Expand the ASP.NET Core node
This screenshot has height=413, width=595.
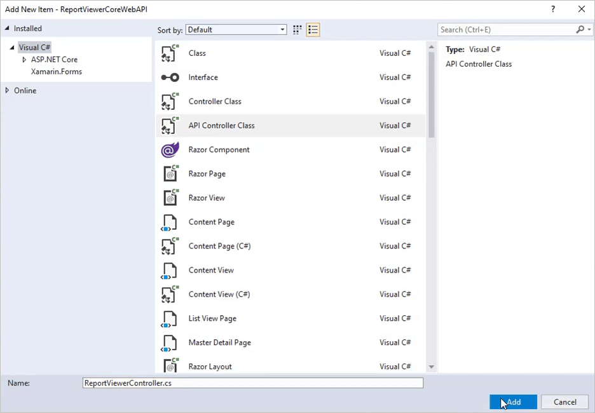click(x=24, y=59)
